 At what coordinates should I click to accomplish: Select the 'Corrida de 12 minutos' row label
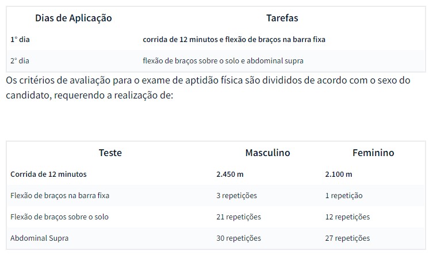(x=49, y=174)
